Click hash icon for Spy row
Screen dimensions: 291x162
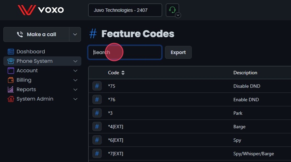click(x=97, y=140)
